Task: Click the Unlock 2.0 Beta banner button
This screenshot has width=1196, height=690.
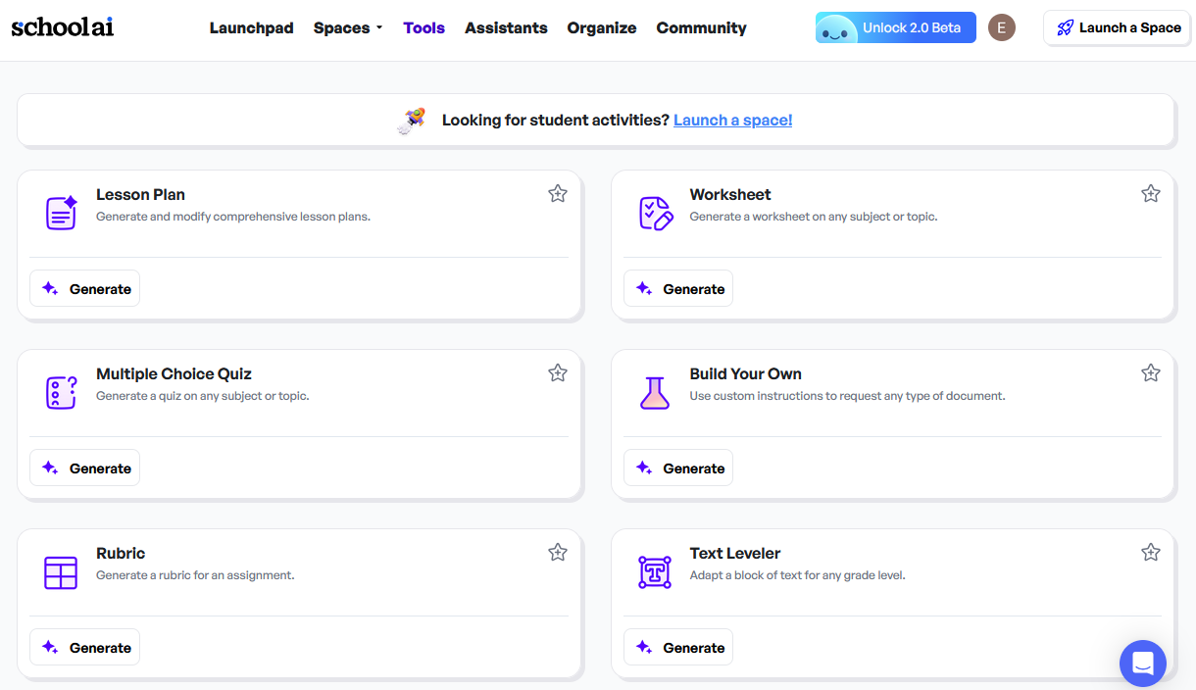Action: click(x=895, y=27)
